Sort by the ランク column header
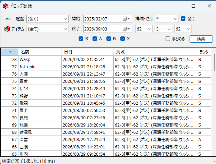The image size is (216, 164). tap(204, 52)
